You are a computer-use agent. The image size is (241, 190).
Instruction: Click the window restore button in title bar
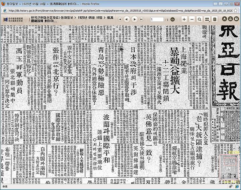(232, 4)
